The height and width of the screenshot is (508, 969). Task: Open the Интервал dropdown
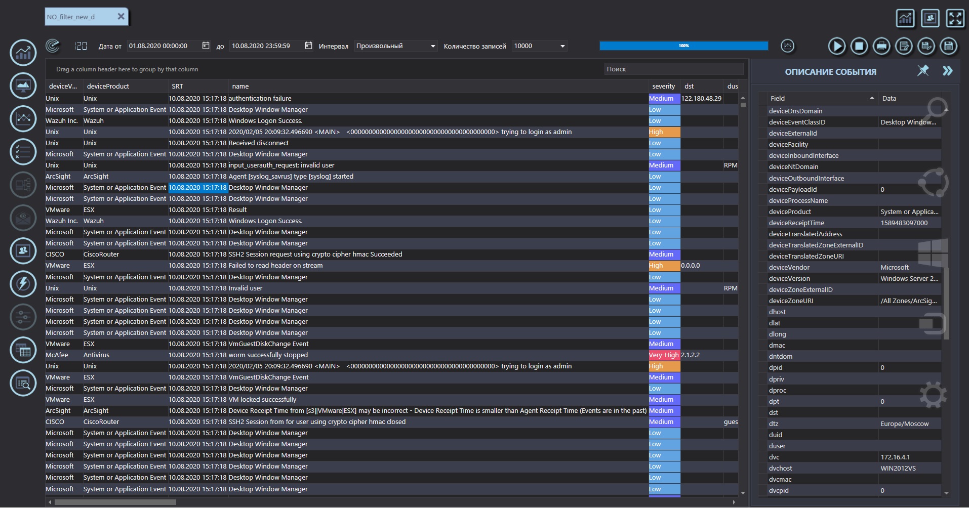tap(395, 46)
